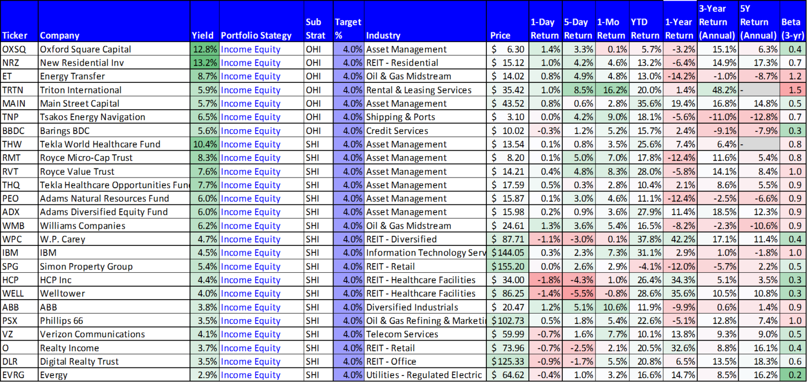The width and height of the screenshot is (807, 382).
Task: Click the Digital Realty Trust cell
Action: (x=114, y=362)
